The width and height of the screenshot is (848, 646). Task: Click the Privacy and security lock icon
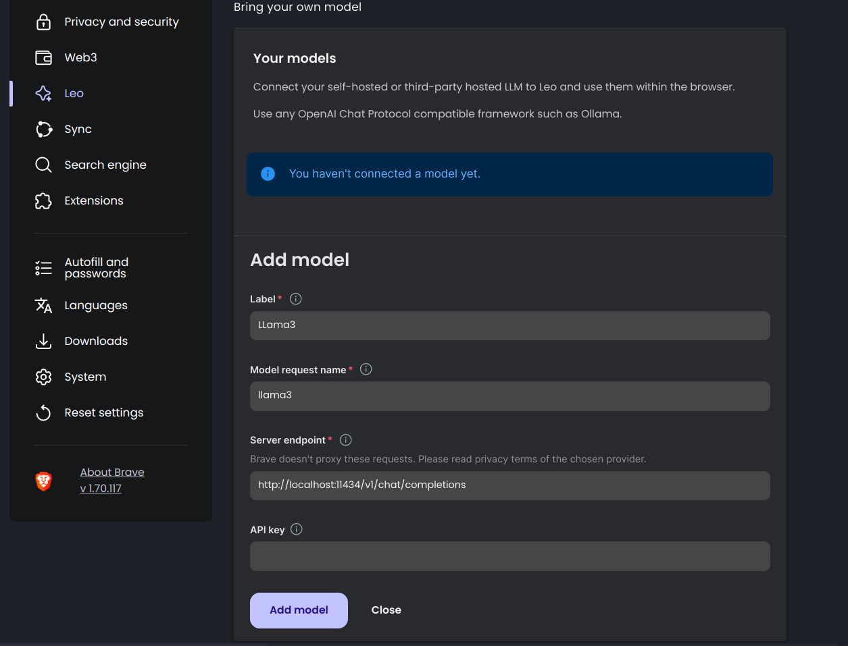click(x=43, y=22)
